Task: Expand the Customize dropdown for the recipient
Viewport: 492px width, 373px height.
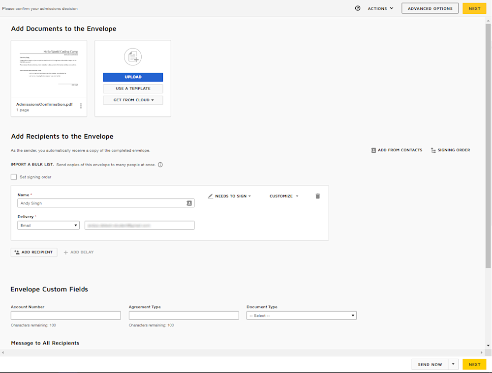Action: [284, 196]
